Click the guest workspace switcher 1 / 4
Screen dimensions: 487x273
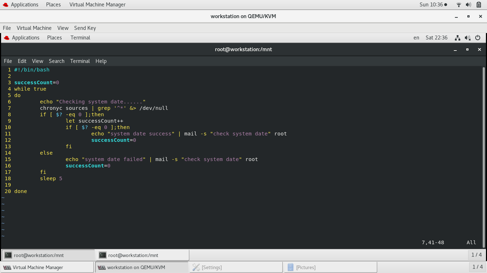(477, 255)
